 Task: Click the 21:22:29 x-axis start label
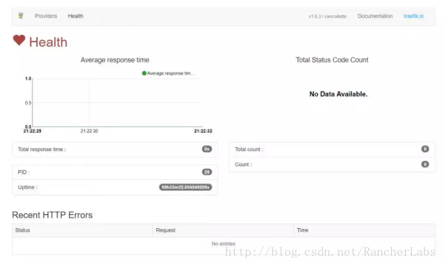click(32, 131)
